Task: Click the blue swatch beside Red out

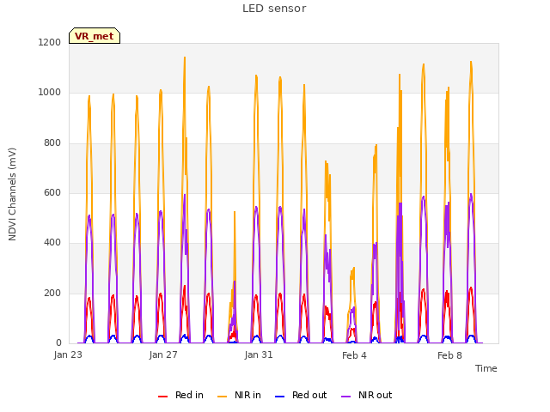Action: click(x=279, y=397)
